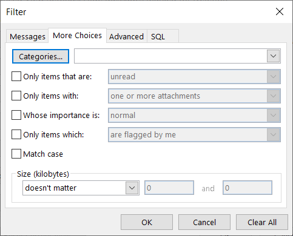The height and width of the screenshot is (236, 293).
Task: Open the Size doesn't matter dropdown
Action: point(81,188)
